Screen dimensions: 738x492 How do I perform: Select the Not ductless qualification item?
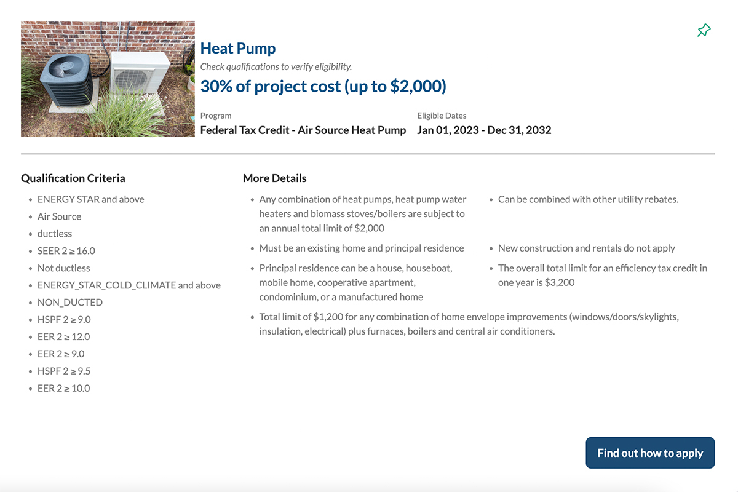point(63,268)
